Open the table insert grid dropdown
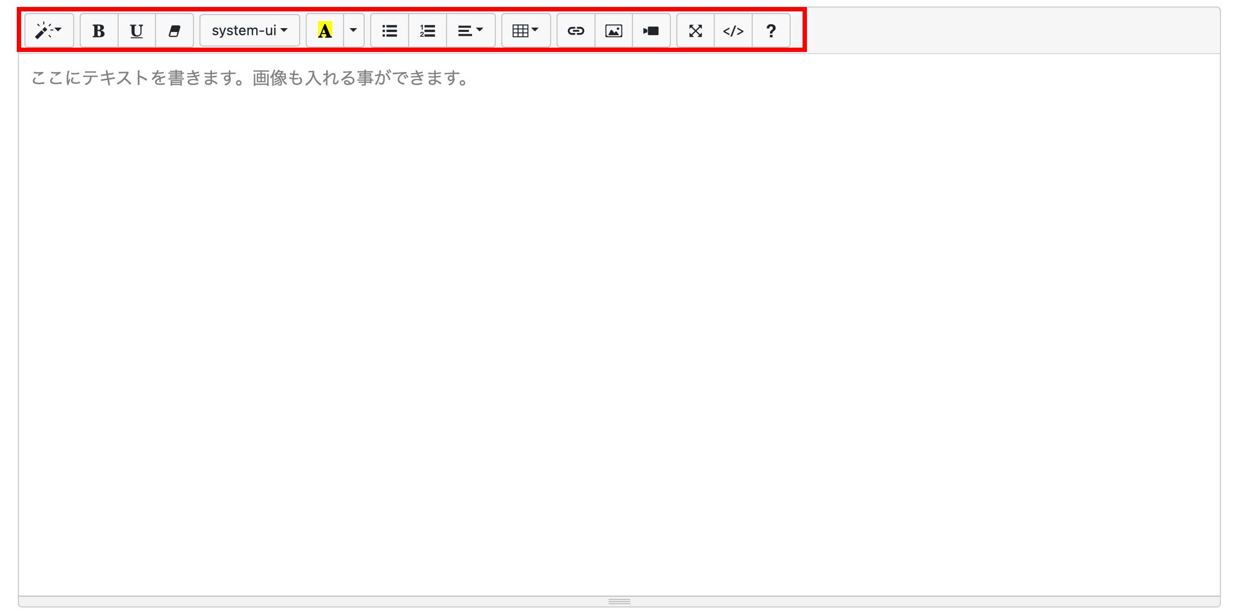 [525, 31]
